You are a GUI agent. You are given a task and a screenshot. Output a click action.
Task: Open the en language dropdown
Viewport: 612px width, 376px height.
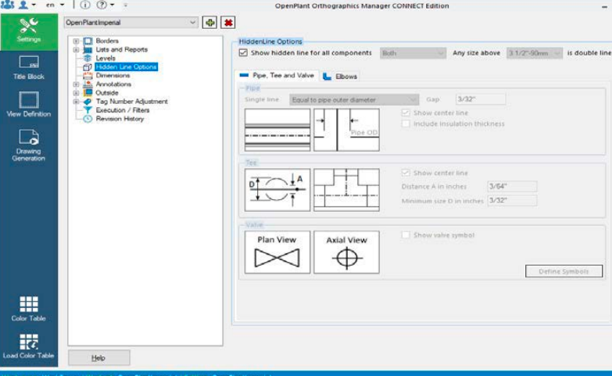click(55, 5)
